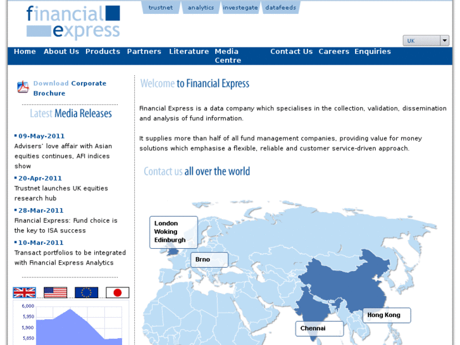Image resolution: width=460 pixels, height=345 pixels.
Task: Click the 'Contact us all over the world' heading
Action: tap(197, 171)
